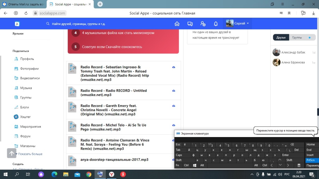Open Windows taskbar search
The height and width of the screenshot is (179, 319).
pos(17,174)
